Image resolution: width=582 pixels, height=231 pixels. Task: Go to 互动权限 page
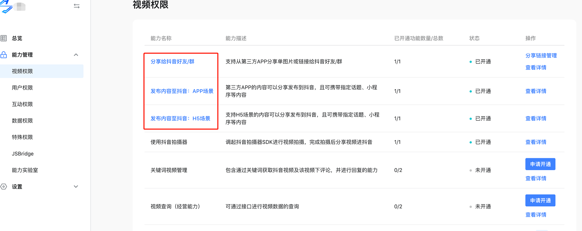(x=22, y=104)
